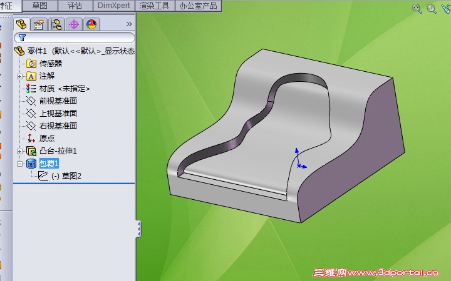Switch to the 特征 features tab
451x281 pixels.
(11, 6)
